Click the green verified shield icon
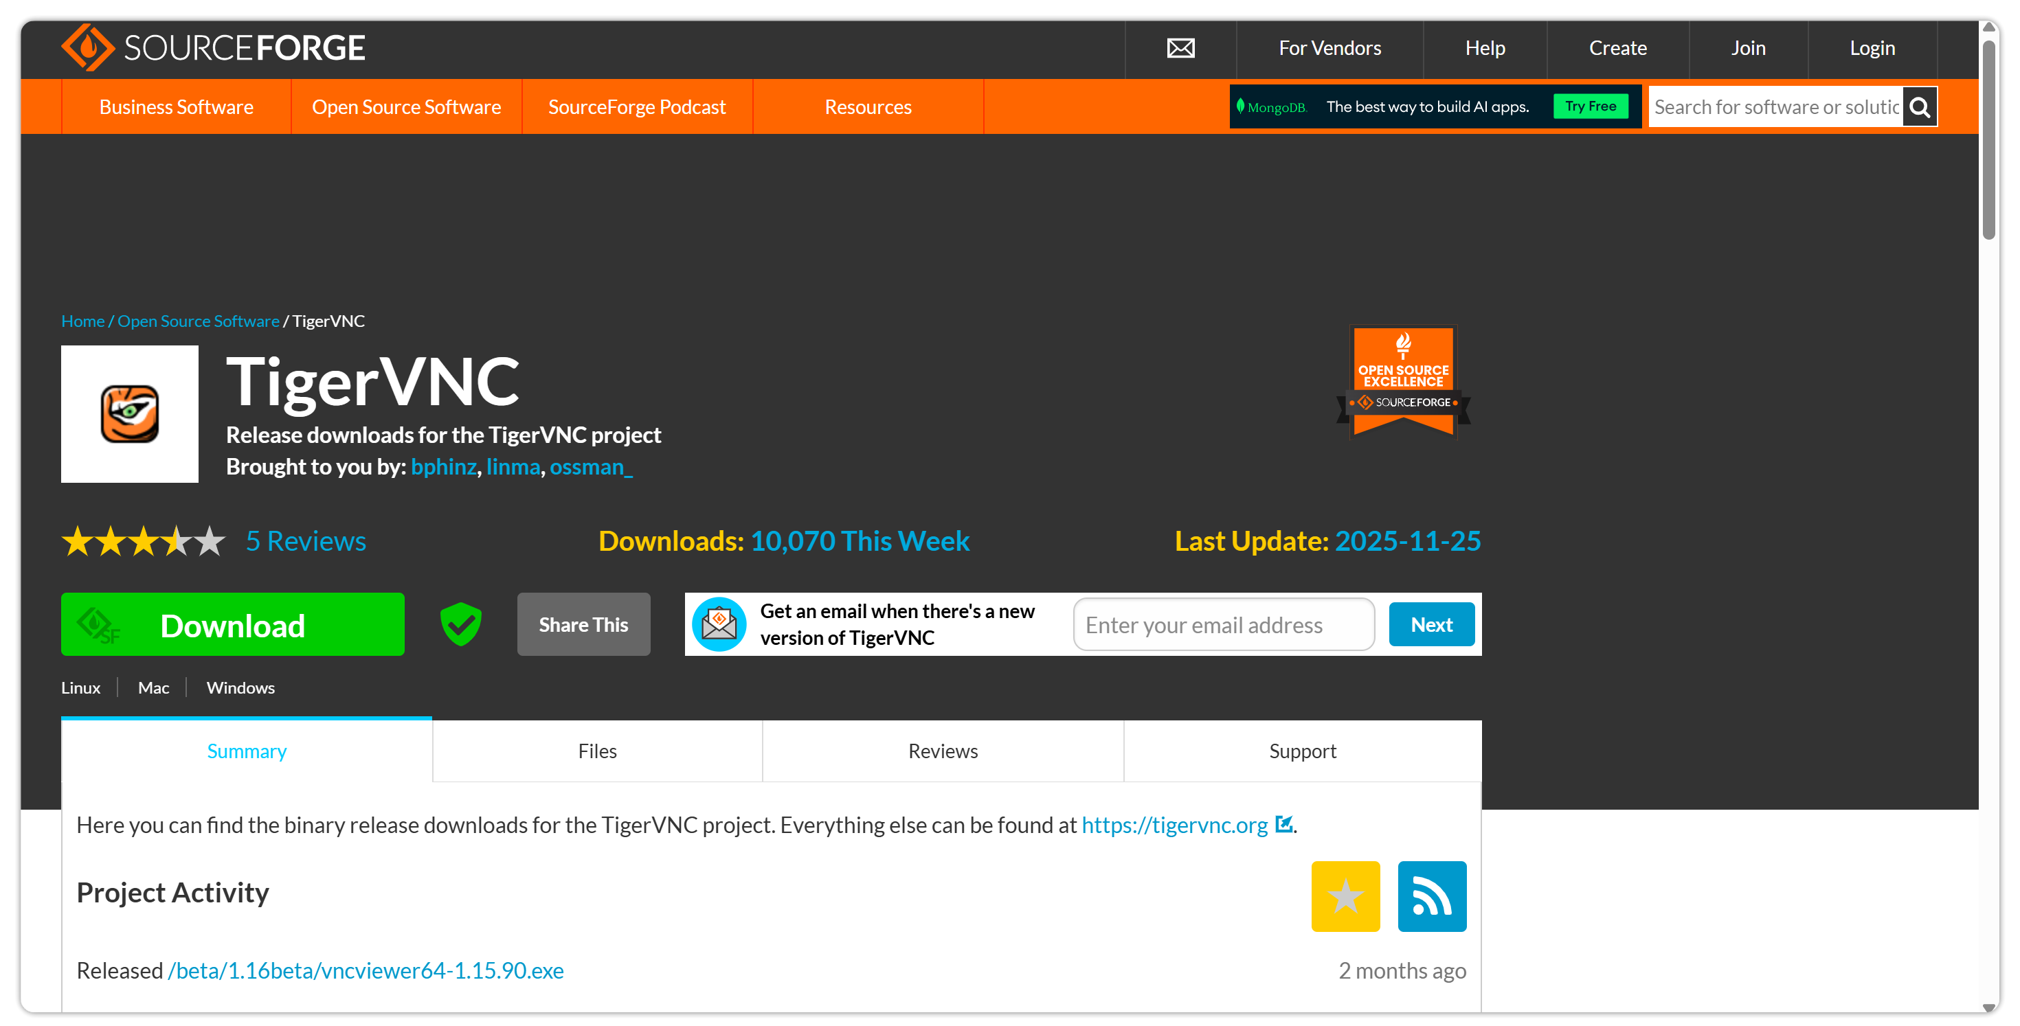The height and width of the screenshot is (1026, 2020). pos(460,624)
